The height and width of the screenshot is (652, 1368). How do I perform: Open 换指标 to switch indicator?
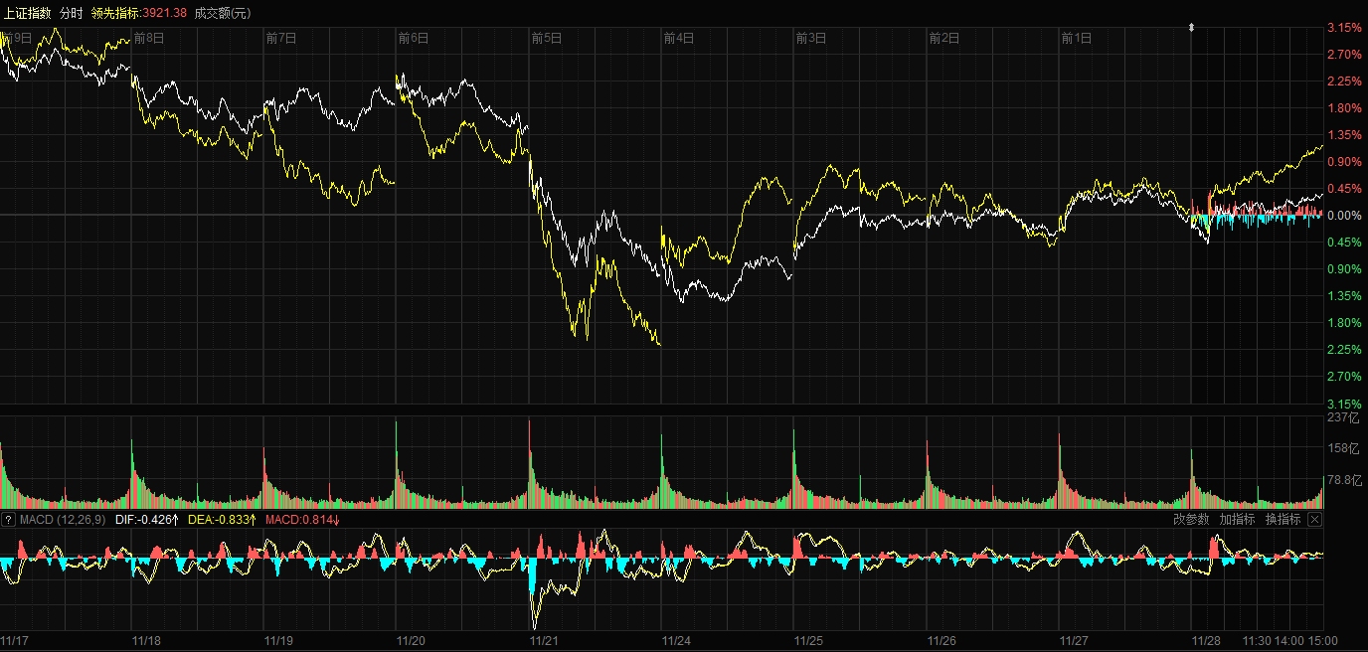[1282, 519]
